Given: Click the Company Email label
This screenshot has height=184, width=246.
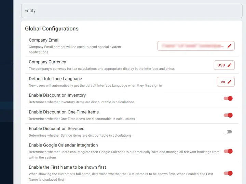Looking at the screenshot, I should point(44,40).
